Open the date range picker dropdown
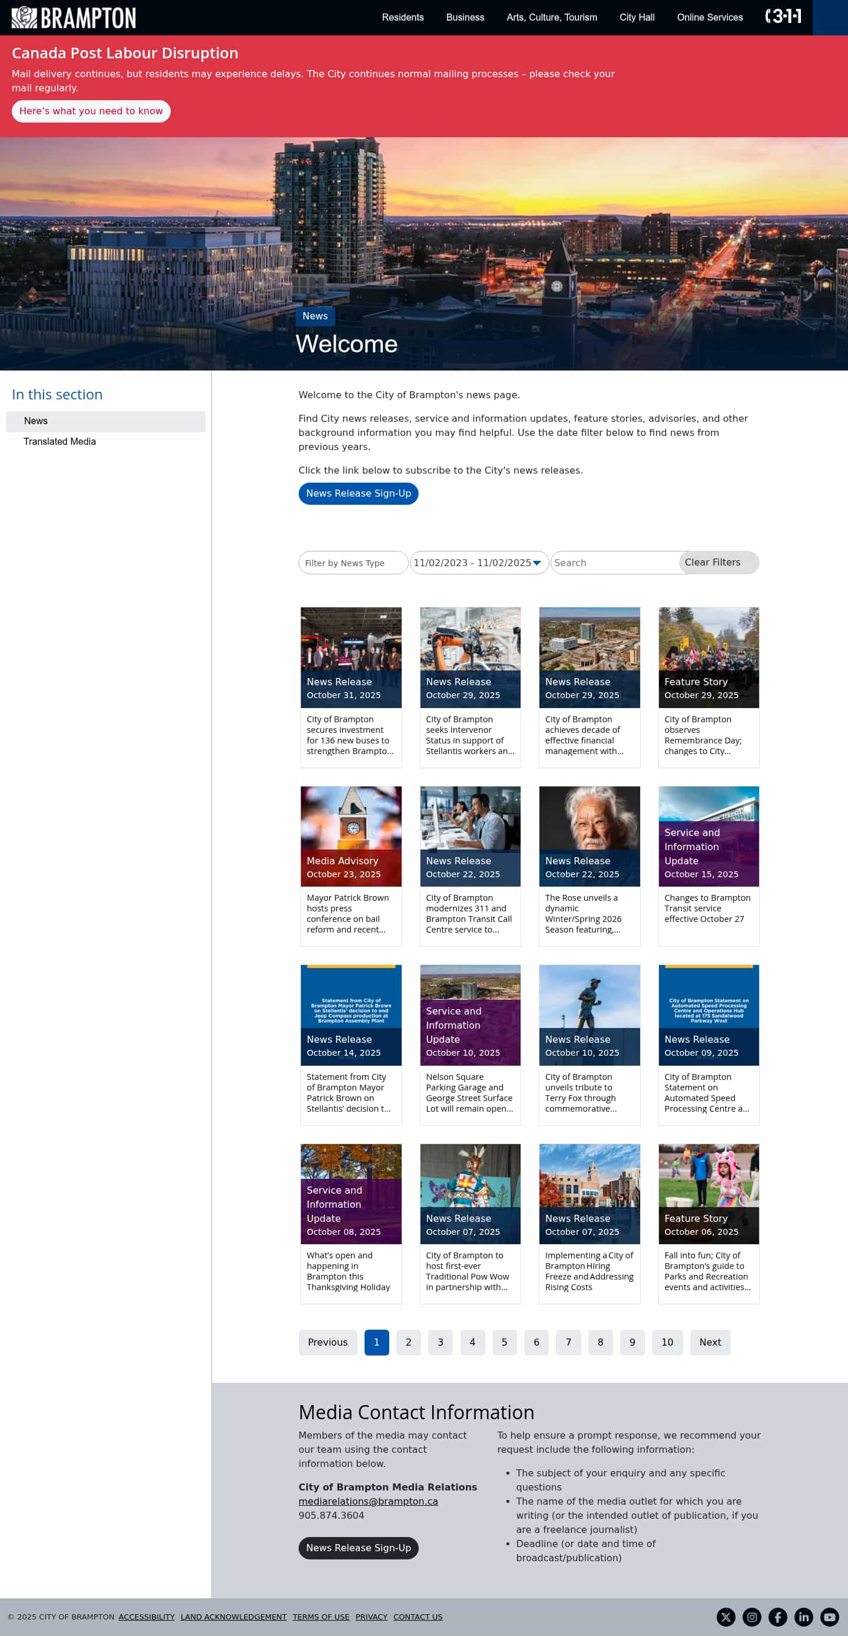 [479, 563]
